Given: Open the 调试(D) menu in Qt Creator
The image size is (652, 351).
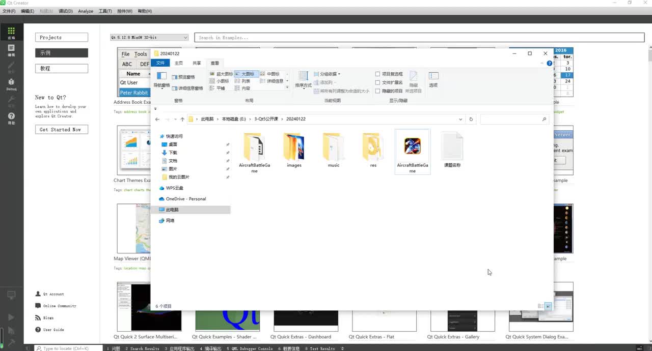Looking at the screenshot, I should (66, 11).
